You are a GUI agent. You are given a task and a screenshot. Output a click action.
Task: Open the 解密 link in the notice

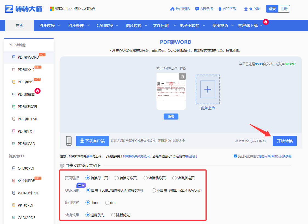pyautogui.click(x=89, y=156)
